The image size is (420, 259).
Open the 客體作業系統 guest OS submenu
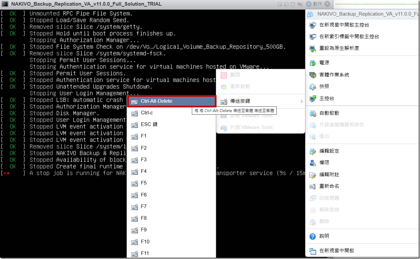point(362,75)
